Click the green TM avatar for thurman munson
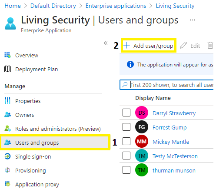Image resolution: width=216 pixels, height=189 pixels. point(142,170)
